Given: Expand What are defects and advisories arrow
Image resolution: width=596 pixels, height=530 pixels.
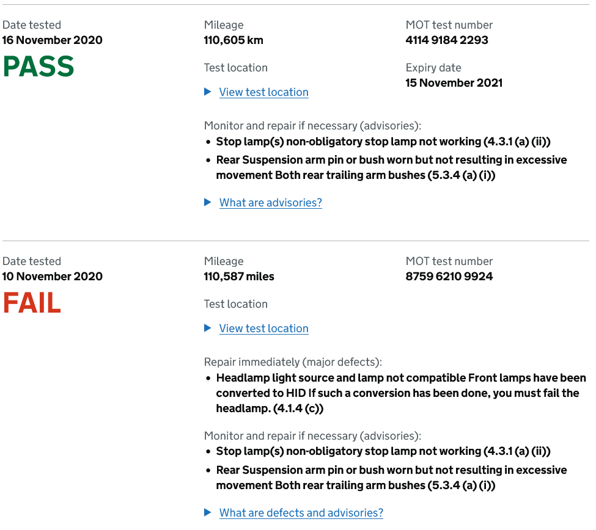Looking at the screenshot, I should [208, 512].
